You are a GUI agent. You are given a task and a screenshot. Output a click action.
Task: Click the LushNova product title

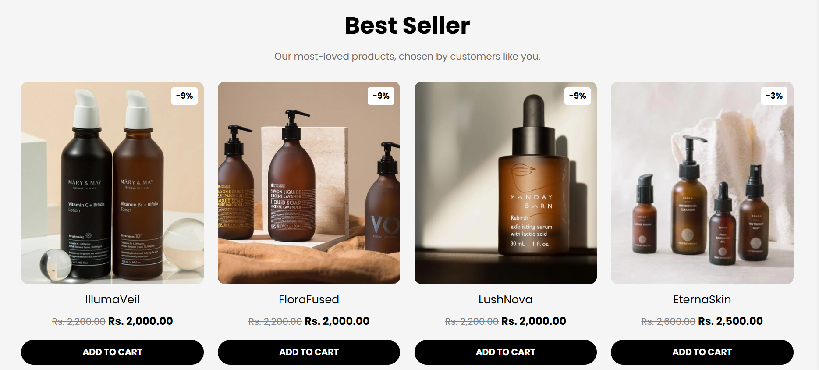[506, 299]
